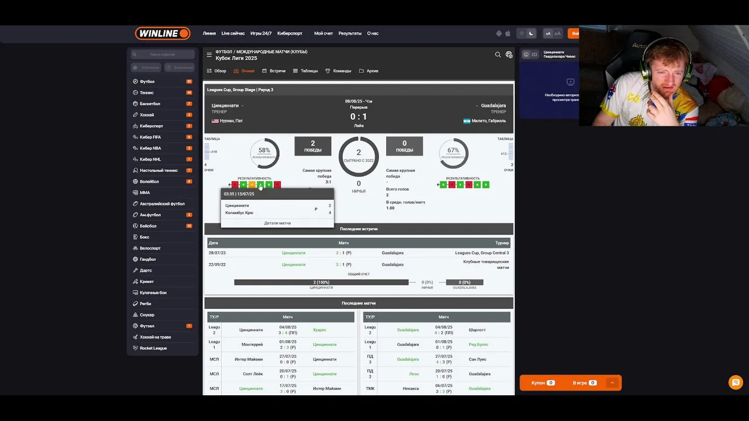The height and width of the screenshot is (421, 749).
Task: Open Ам.футбол in the sidebar
Action: point(162,215)
